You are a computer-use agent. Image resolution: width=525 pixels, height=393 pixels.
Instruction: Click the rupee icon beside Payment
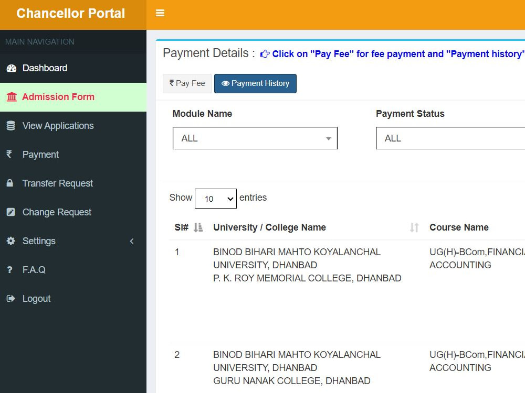[9, 154]
